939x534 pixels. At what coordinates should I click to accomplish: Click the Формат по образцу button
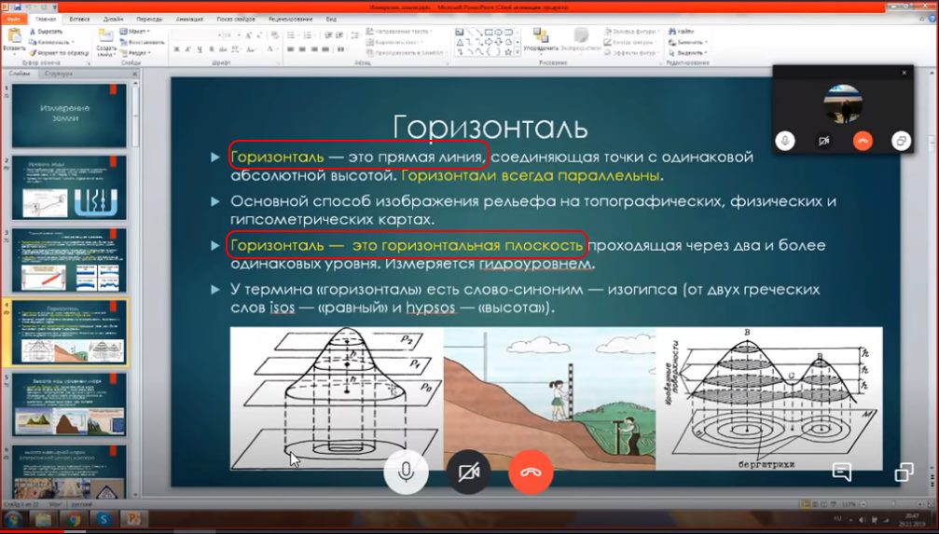click(62, 53)
